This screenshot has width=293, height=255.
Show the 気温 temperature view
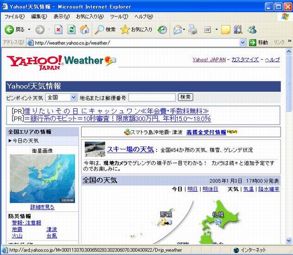[x=248, y=189]
